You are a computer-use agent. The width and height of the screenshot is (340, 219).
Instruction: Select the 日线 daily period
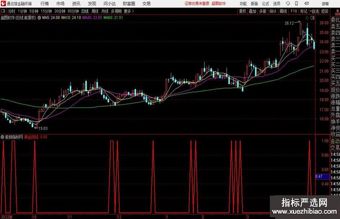pyautogui.click(x=85, y=11)
